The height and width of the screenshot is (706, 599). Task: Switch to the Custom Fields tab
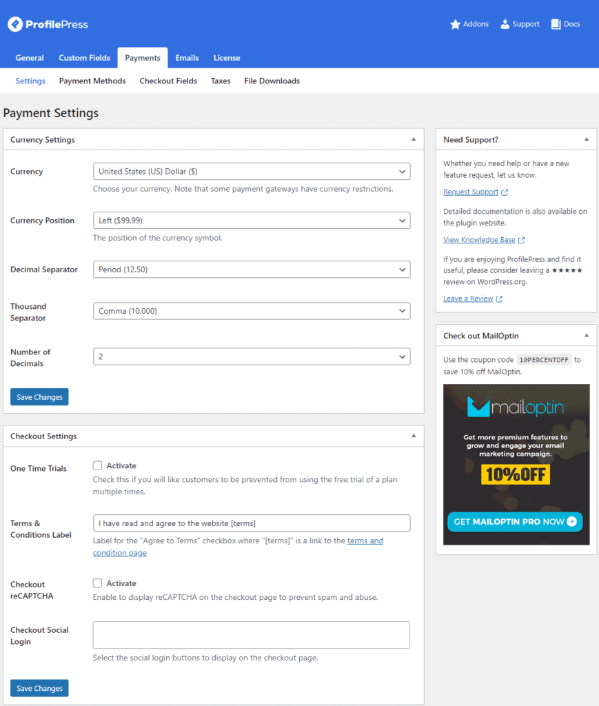(84, 58)
